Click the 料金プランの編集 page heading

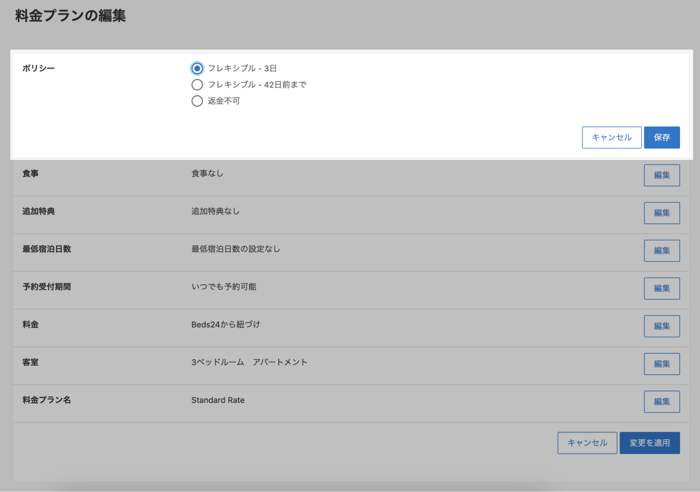70,16
